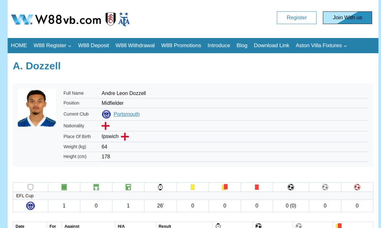
Task: Click the grey football icon in match table header
Action: [x=299, y=226]
